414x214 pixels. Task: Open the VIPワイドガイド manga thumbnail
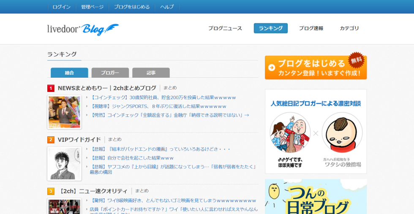(x=64, y=164)
